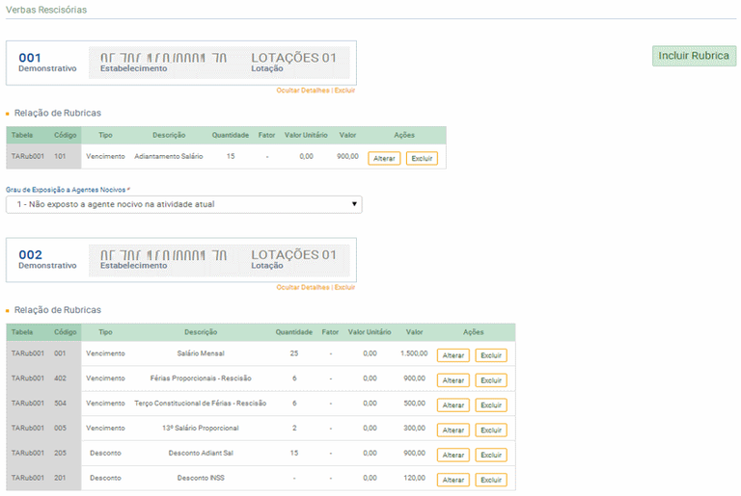Excluir Terço Constitucional de Férias row
The width and height of the screenshot is (741, 496).
click(491, 405)
